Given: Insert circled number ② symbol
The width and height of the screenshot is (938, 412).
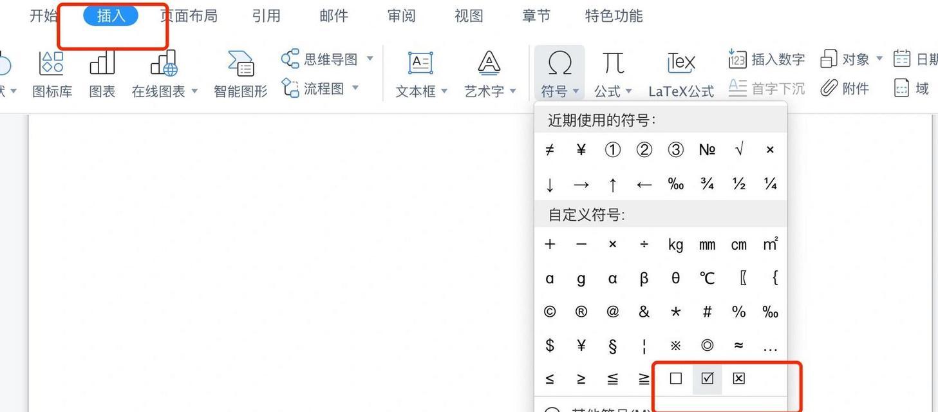Looking at the screenshot, I should pos(644,150).
